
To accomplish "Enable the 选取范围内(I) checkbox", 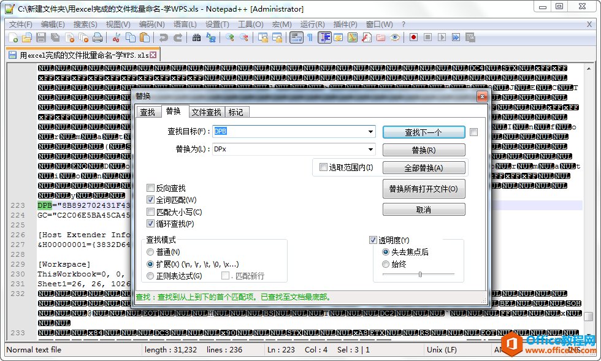I will pyautogui.click(x=324, y=167).
